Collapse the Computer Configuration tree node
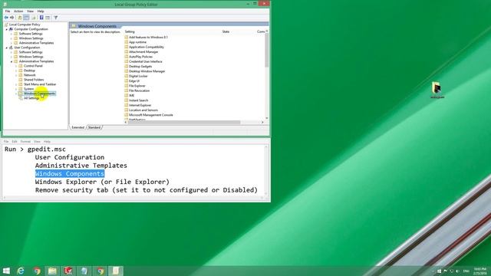The image size is (491, 276). point(7,29)
